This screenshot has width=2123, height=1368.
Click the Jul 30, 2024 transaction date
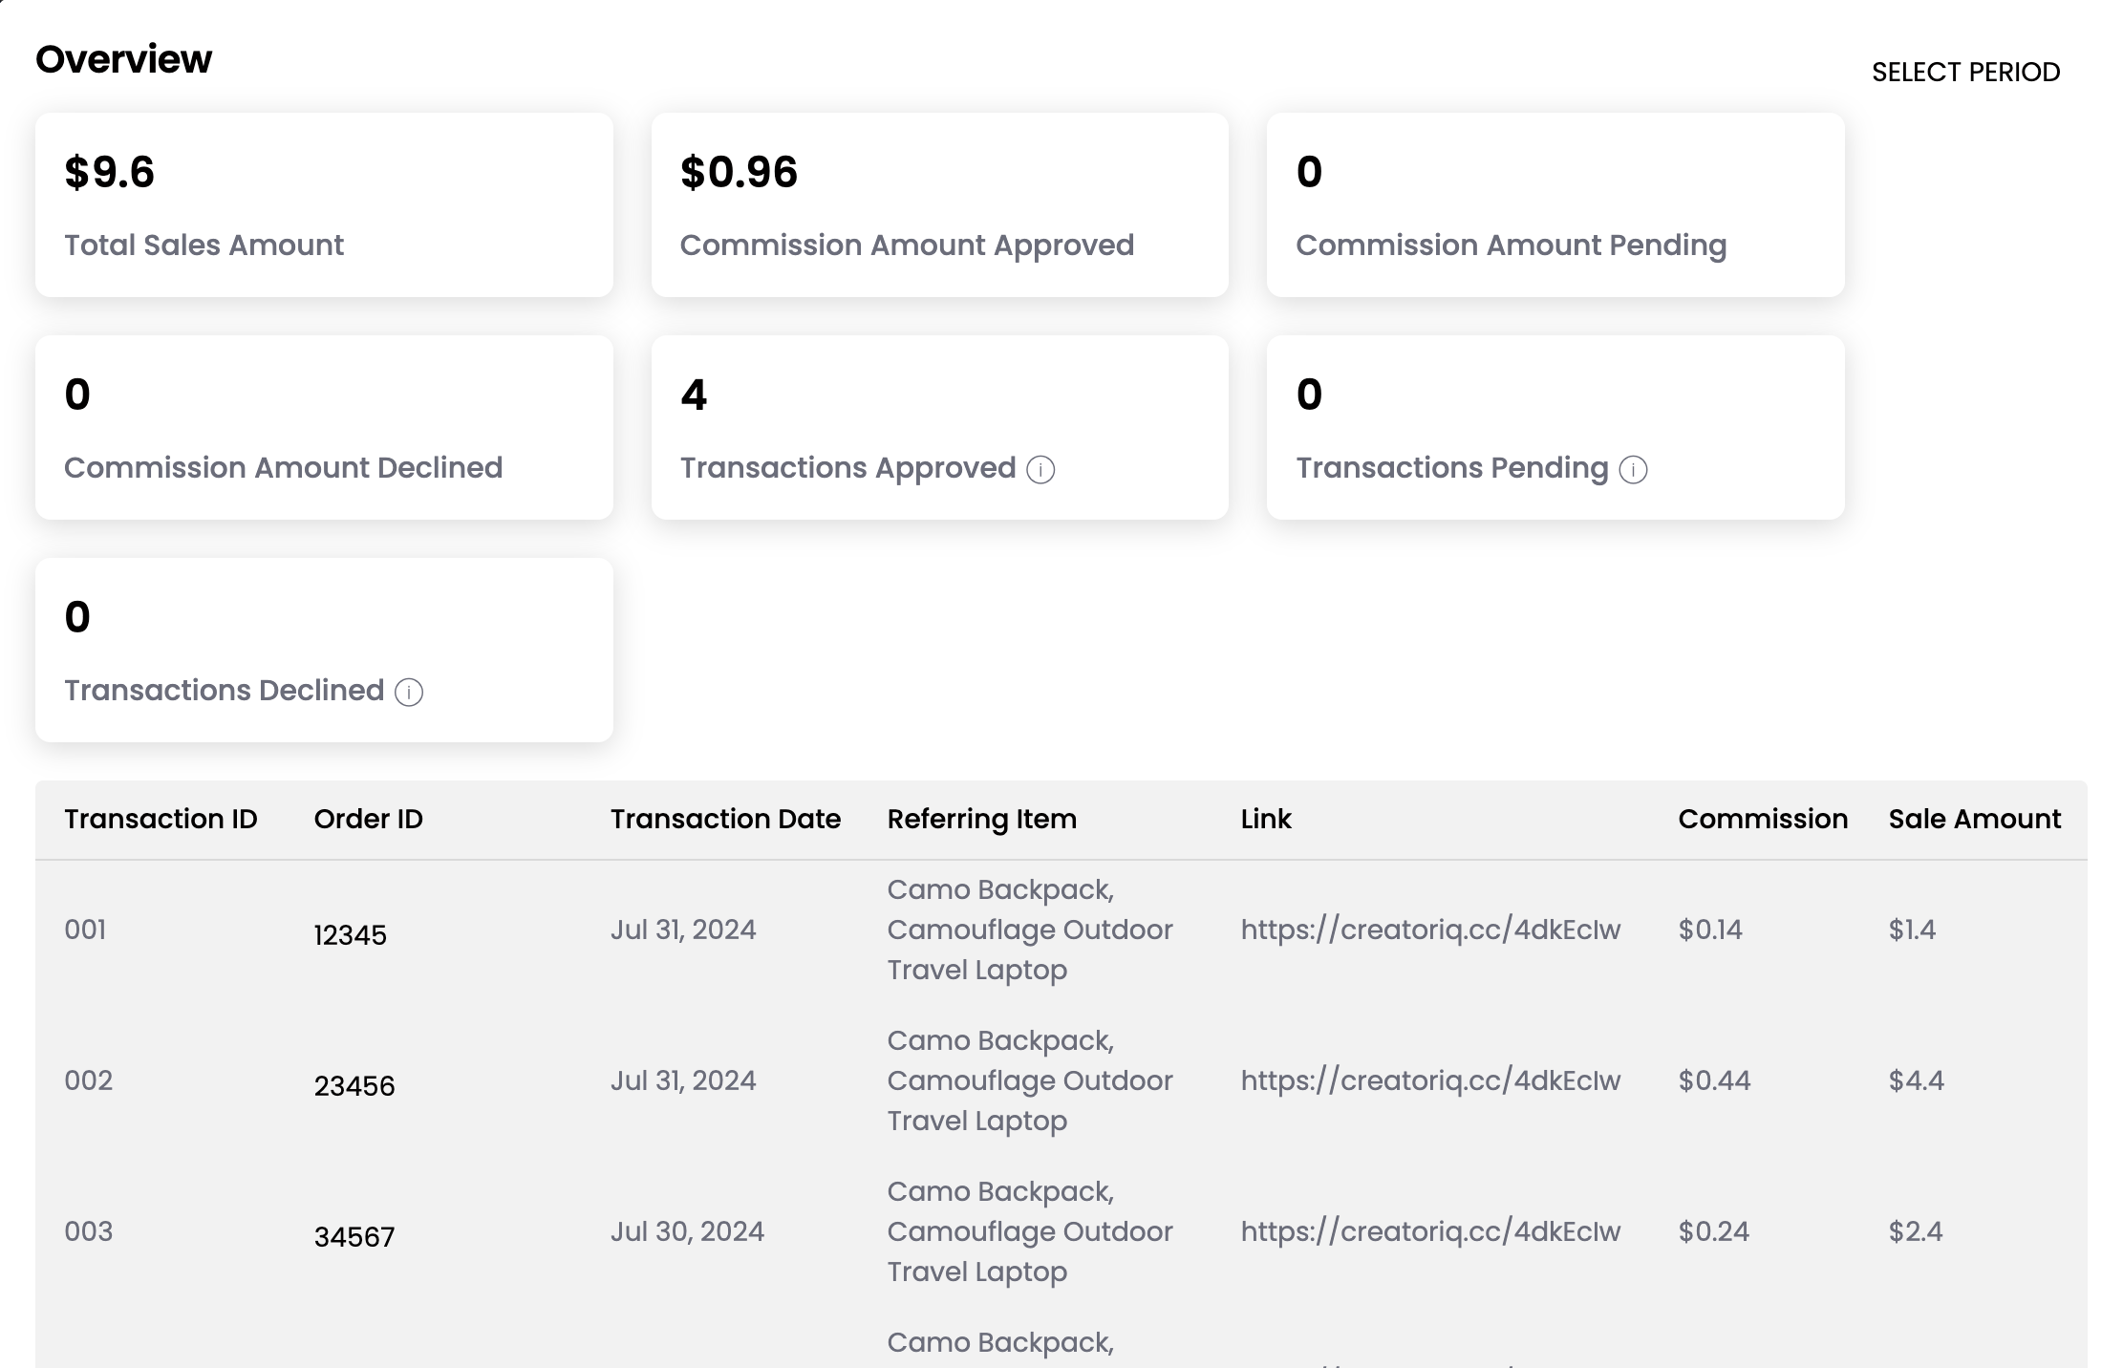[x=687, y=1231]
